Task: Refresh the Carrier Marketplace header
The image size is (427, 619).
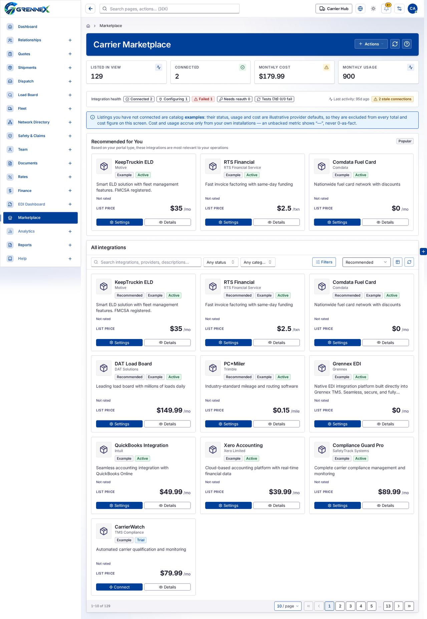Action: click(395, 44)
